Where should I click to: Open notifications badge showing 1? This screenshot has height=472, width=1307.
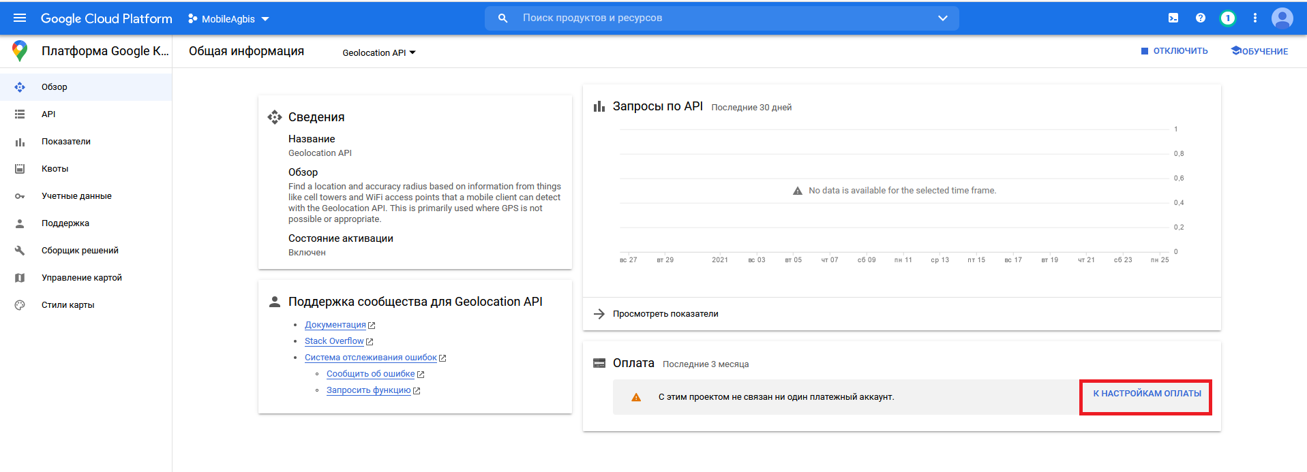[x=1227, y=18]
